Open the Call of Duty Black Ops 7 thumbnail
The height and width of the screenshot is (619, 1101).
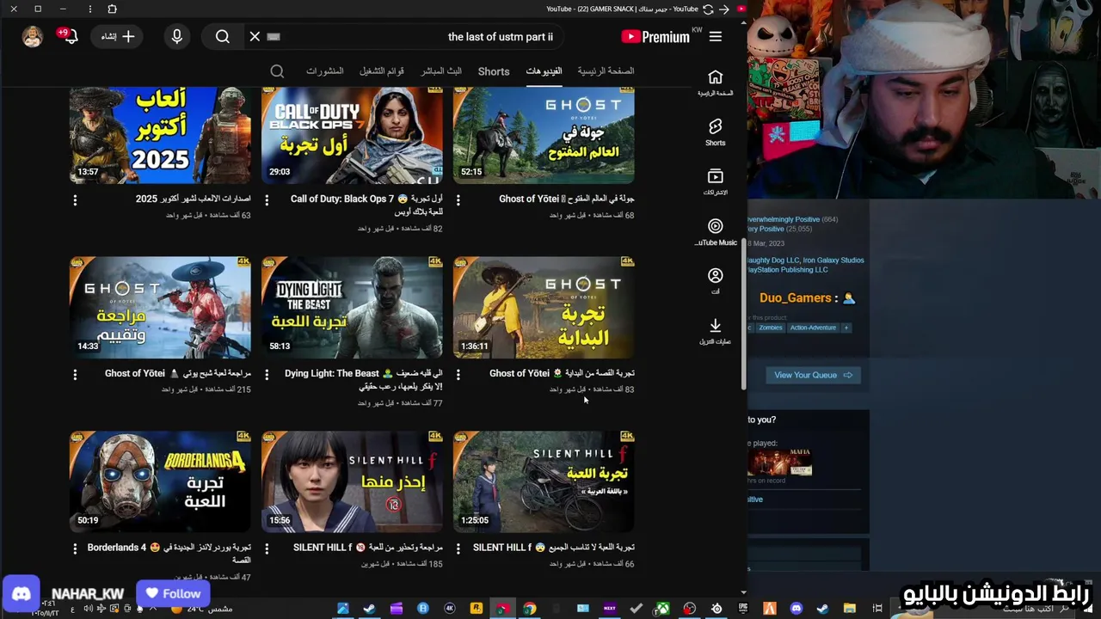[x=352, y=134]
